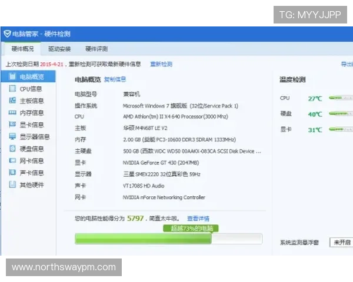Viewport: 353px width, 282px height.
Task: Select the 主板信息 sidebar label
Action: coord(32,100)
